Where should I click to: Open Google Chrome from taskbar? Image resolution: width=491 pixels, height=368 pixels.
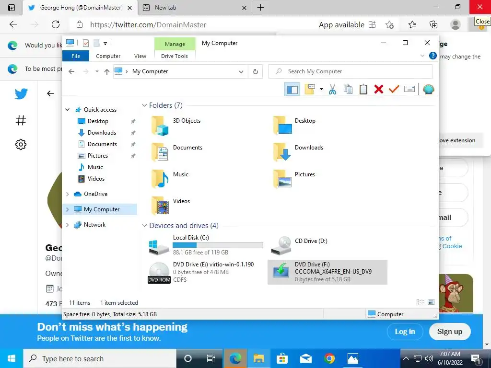coord(329,358)
